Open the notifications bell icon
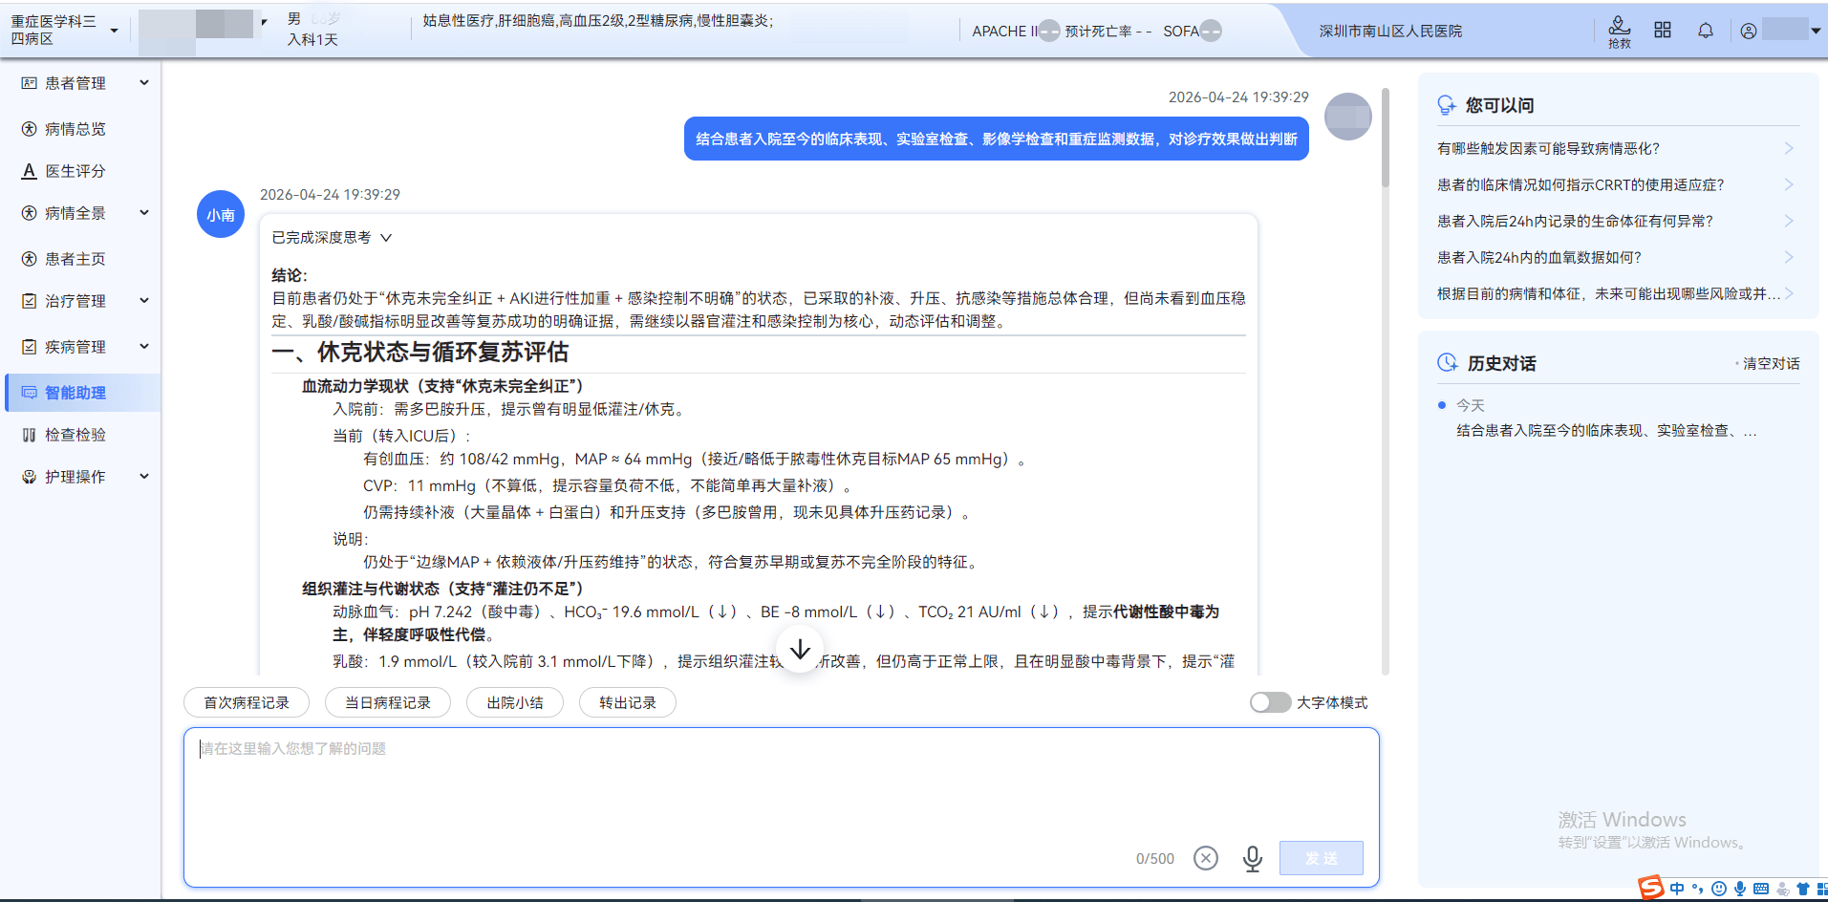 1705,30
